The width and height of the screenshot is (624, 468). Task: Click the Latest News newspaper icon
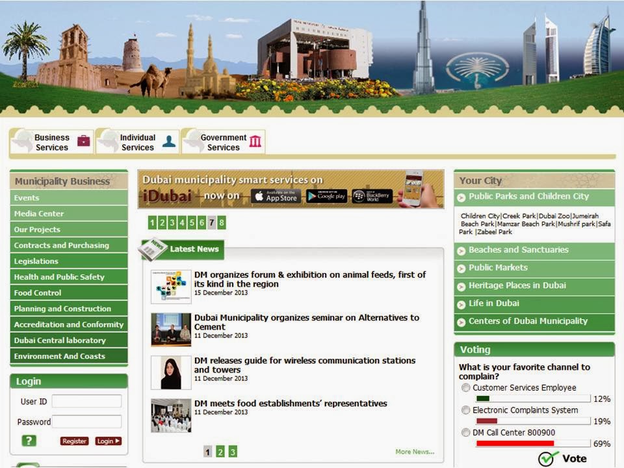(x=151, y=250)
